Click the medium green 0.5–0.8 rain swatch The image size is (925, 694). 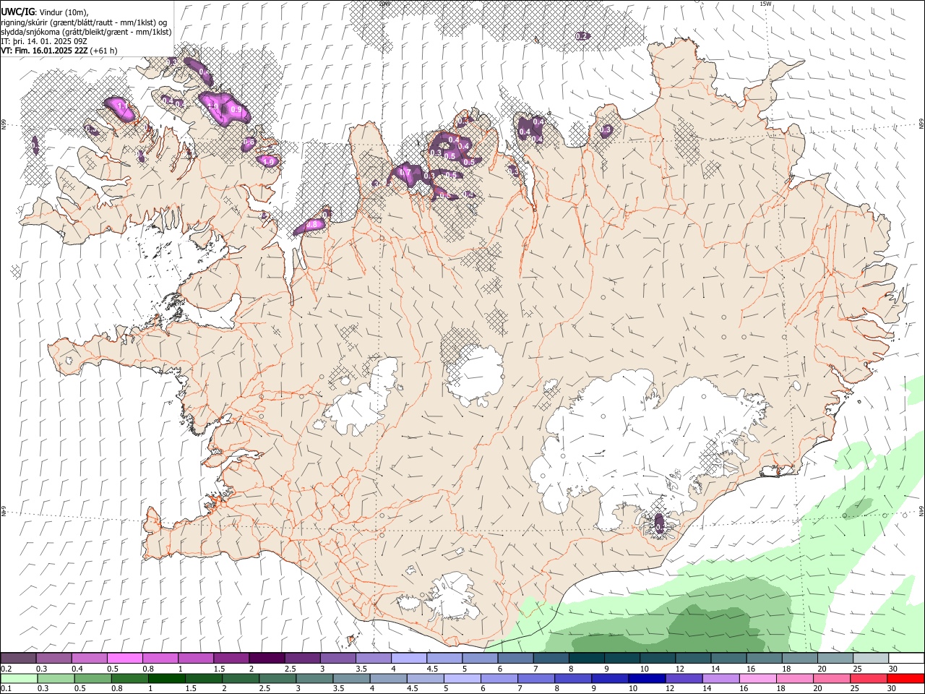point(92,678)
